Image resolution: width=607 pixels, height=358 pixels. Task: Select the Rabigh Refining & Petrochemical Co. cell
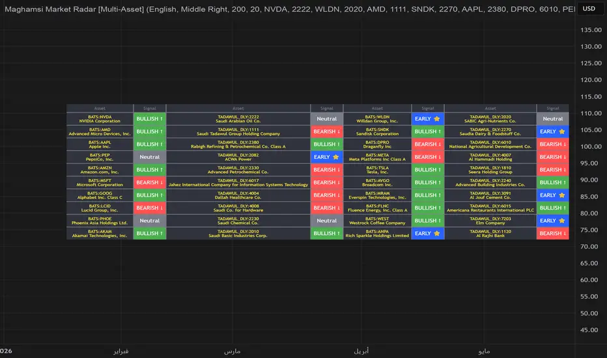(238, 145)
